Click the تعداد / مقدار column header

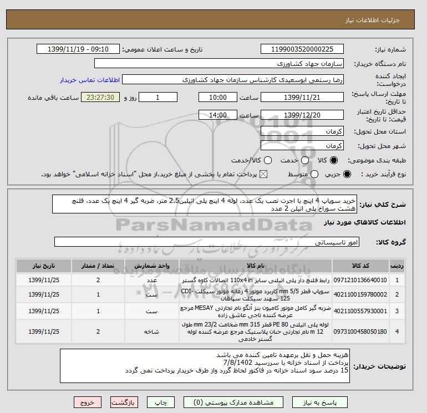coord(98,266)
